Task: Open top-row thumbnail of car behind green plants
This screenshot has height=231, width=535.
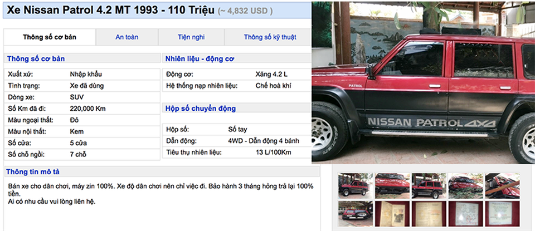Action: 465,186
